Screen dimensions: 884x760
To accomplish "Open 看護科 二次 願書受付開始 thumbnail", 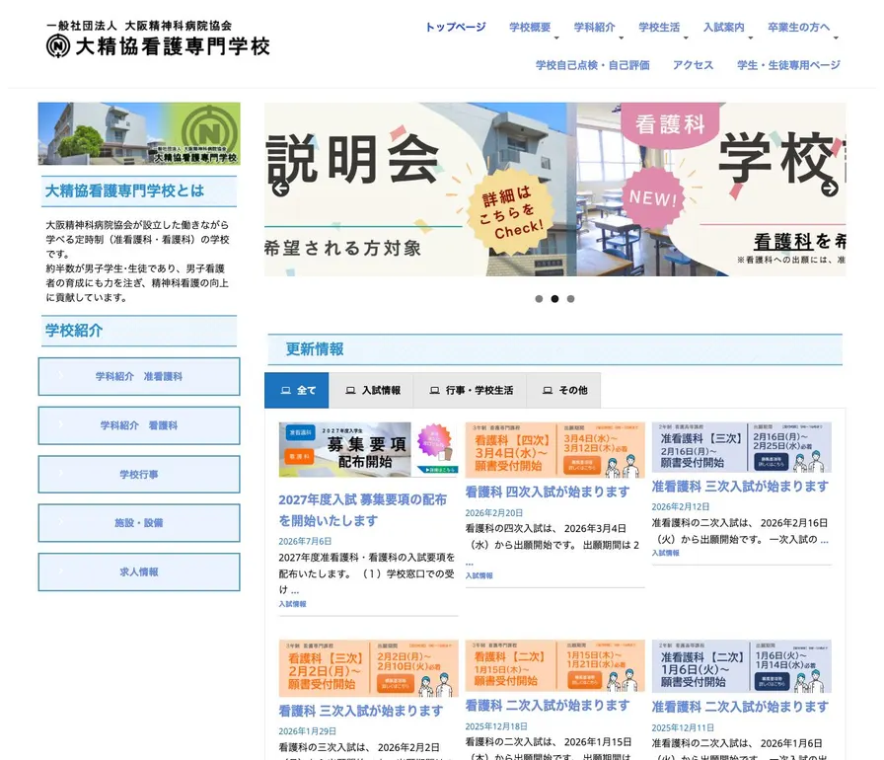I will (x=554, y=666).
